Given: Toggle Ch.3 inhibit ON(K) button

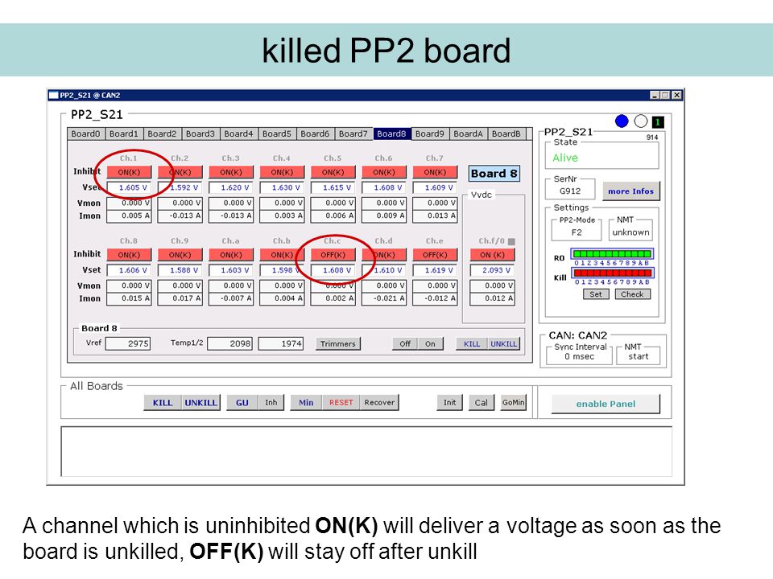Looking at the screenshot, I should click(x=231, y=172).
